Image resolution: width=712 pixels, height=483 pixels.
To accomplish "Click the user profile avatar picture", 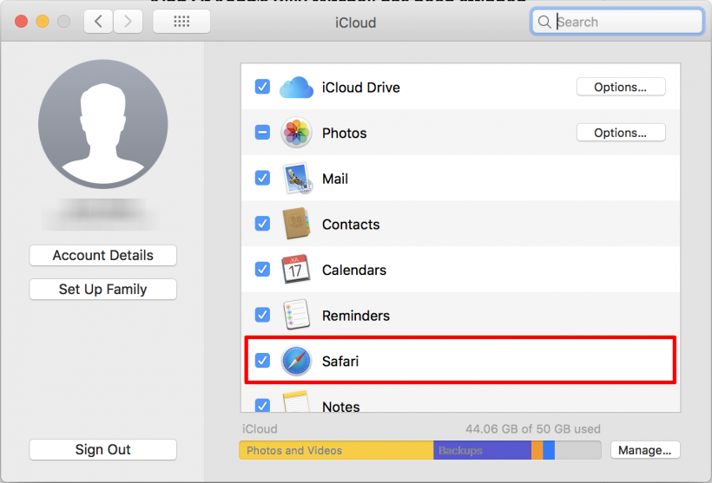I will 103,124.
